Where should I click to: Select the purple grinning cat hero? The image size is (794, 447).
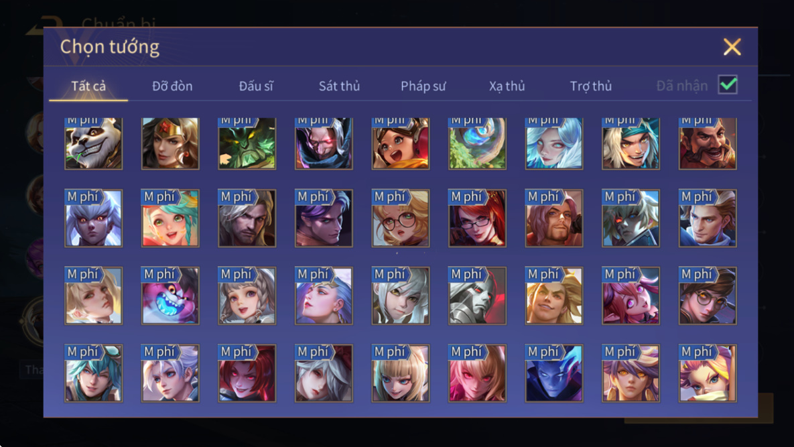170,296
